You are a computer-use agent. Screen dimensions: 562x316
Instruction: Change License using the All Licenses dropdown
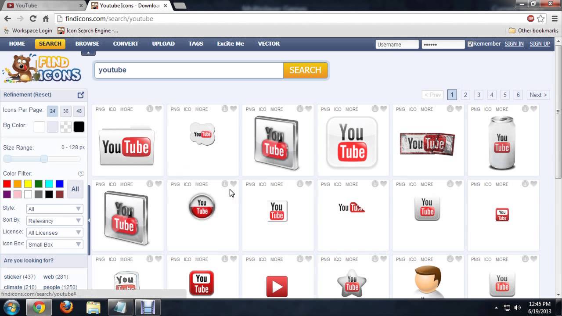pyautogui.click(x=54, y=233)
